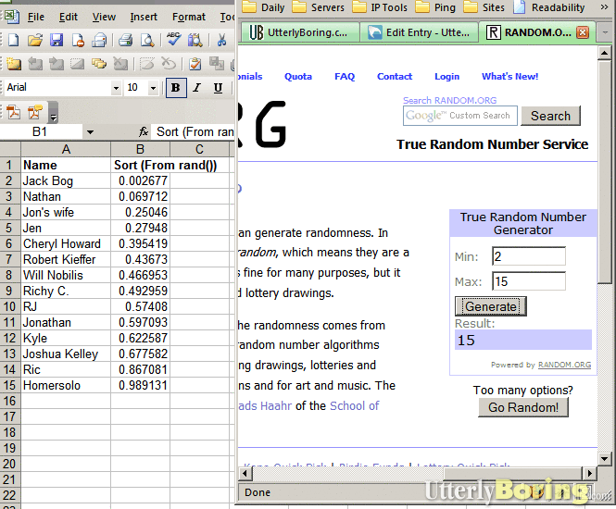Click the Update File disks icon
This screenshot has width=616, height=509.
point(217,63)
